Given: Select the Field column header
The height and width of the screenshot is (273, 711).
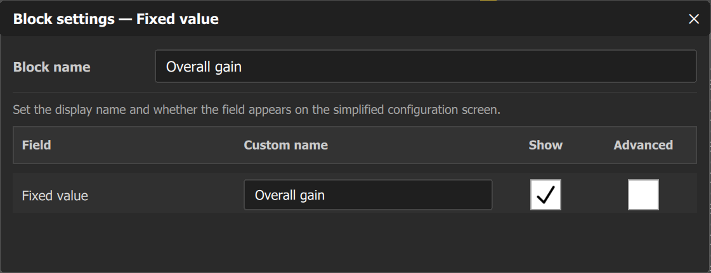Looking at the screenshot, I should (x=36, y=145).
